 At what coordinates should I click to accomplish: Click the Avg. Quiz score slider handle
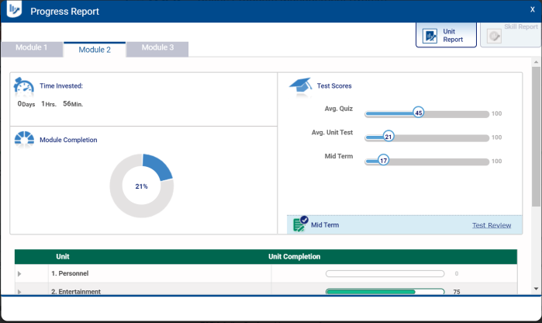click(419, 113)
